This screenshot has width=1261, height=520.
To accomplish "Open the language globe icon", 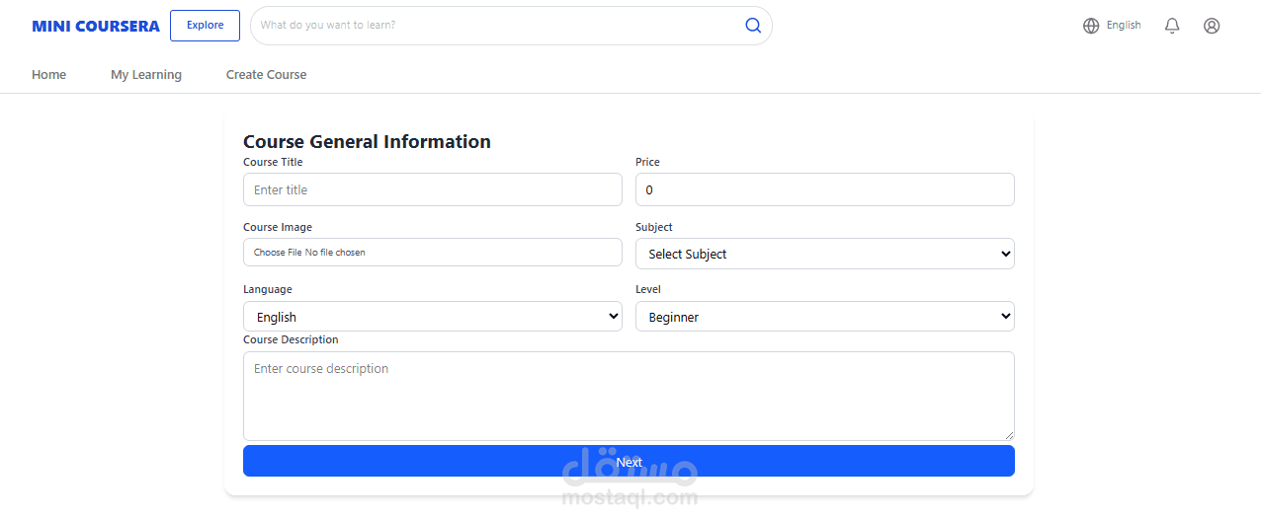I will coord(1091,26).
